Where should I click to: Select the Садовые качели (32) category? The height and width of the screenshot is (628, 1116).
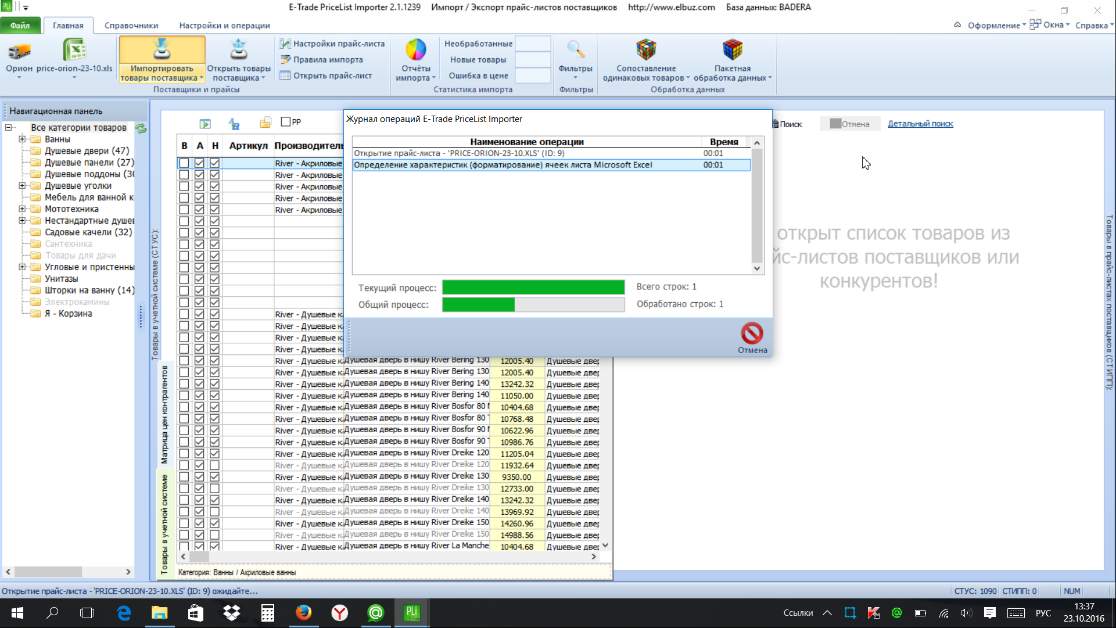click(x=88, y=232)
